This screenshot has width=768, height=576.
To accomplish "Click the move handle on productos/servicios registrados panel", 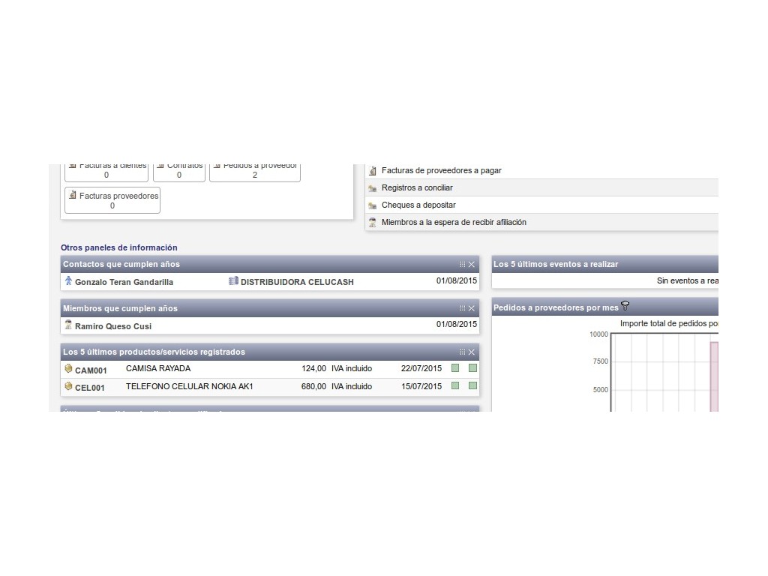I will (x=462, y=352).
